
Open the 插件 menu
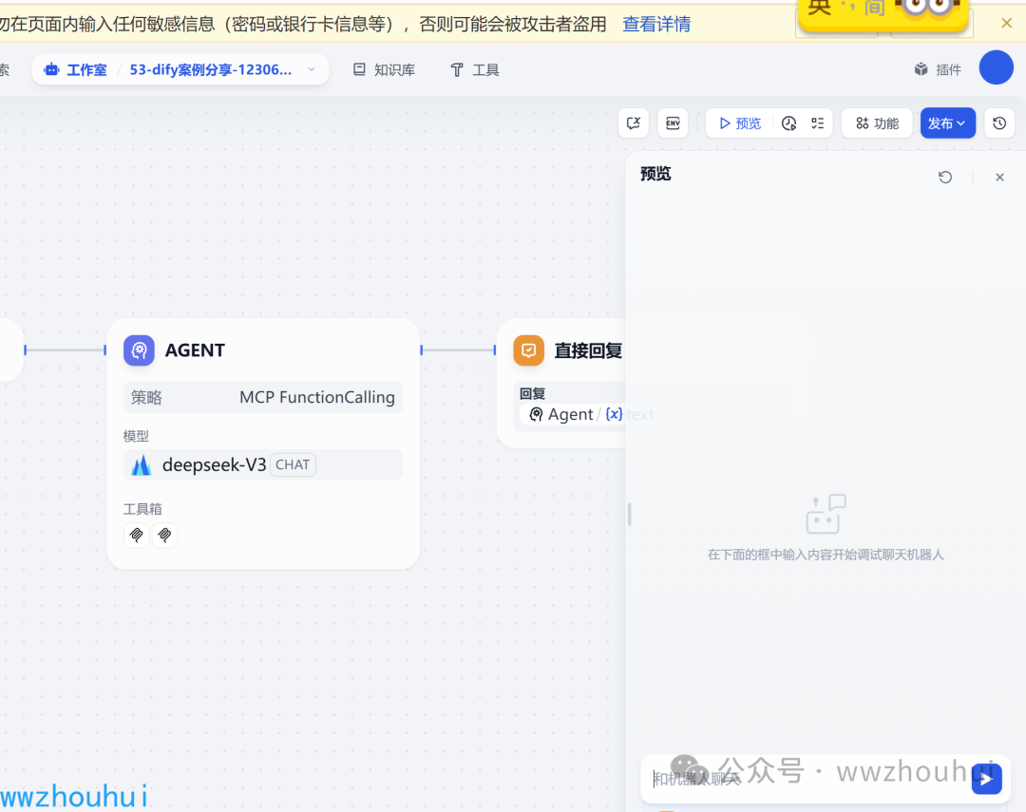pos(938,69)
